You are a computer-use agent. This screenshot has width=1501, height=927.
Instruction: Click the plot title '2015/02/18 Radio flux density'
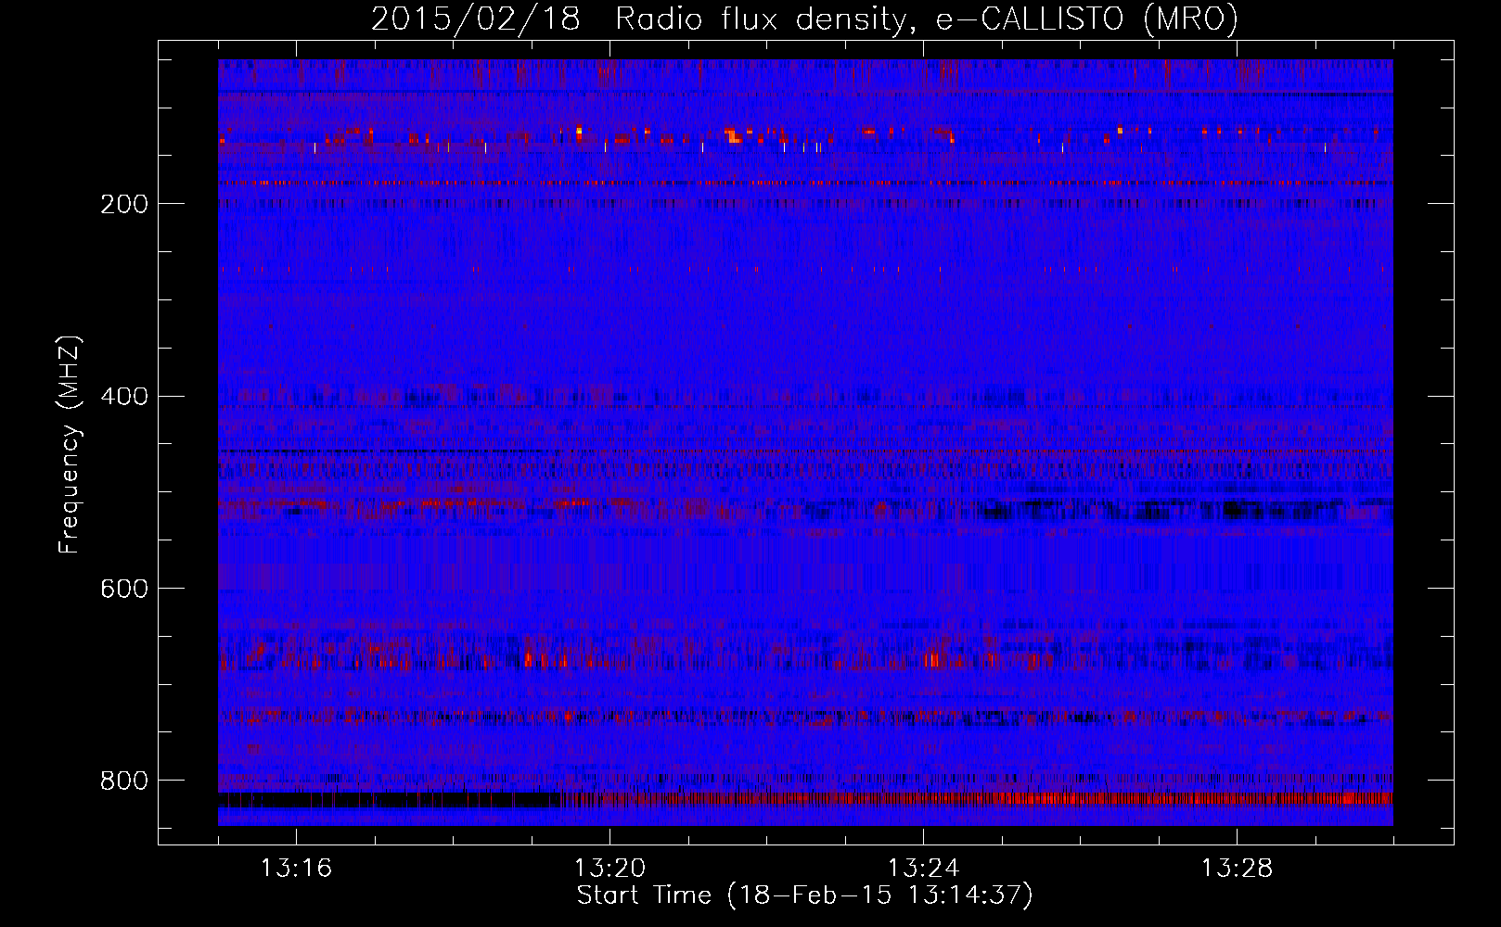[x=804, y=19]
